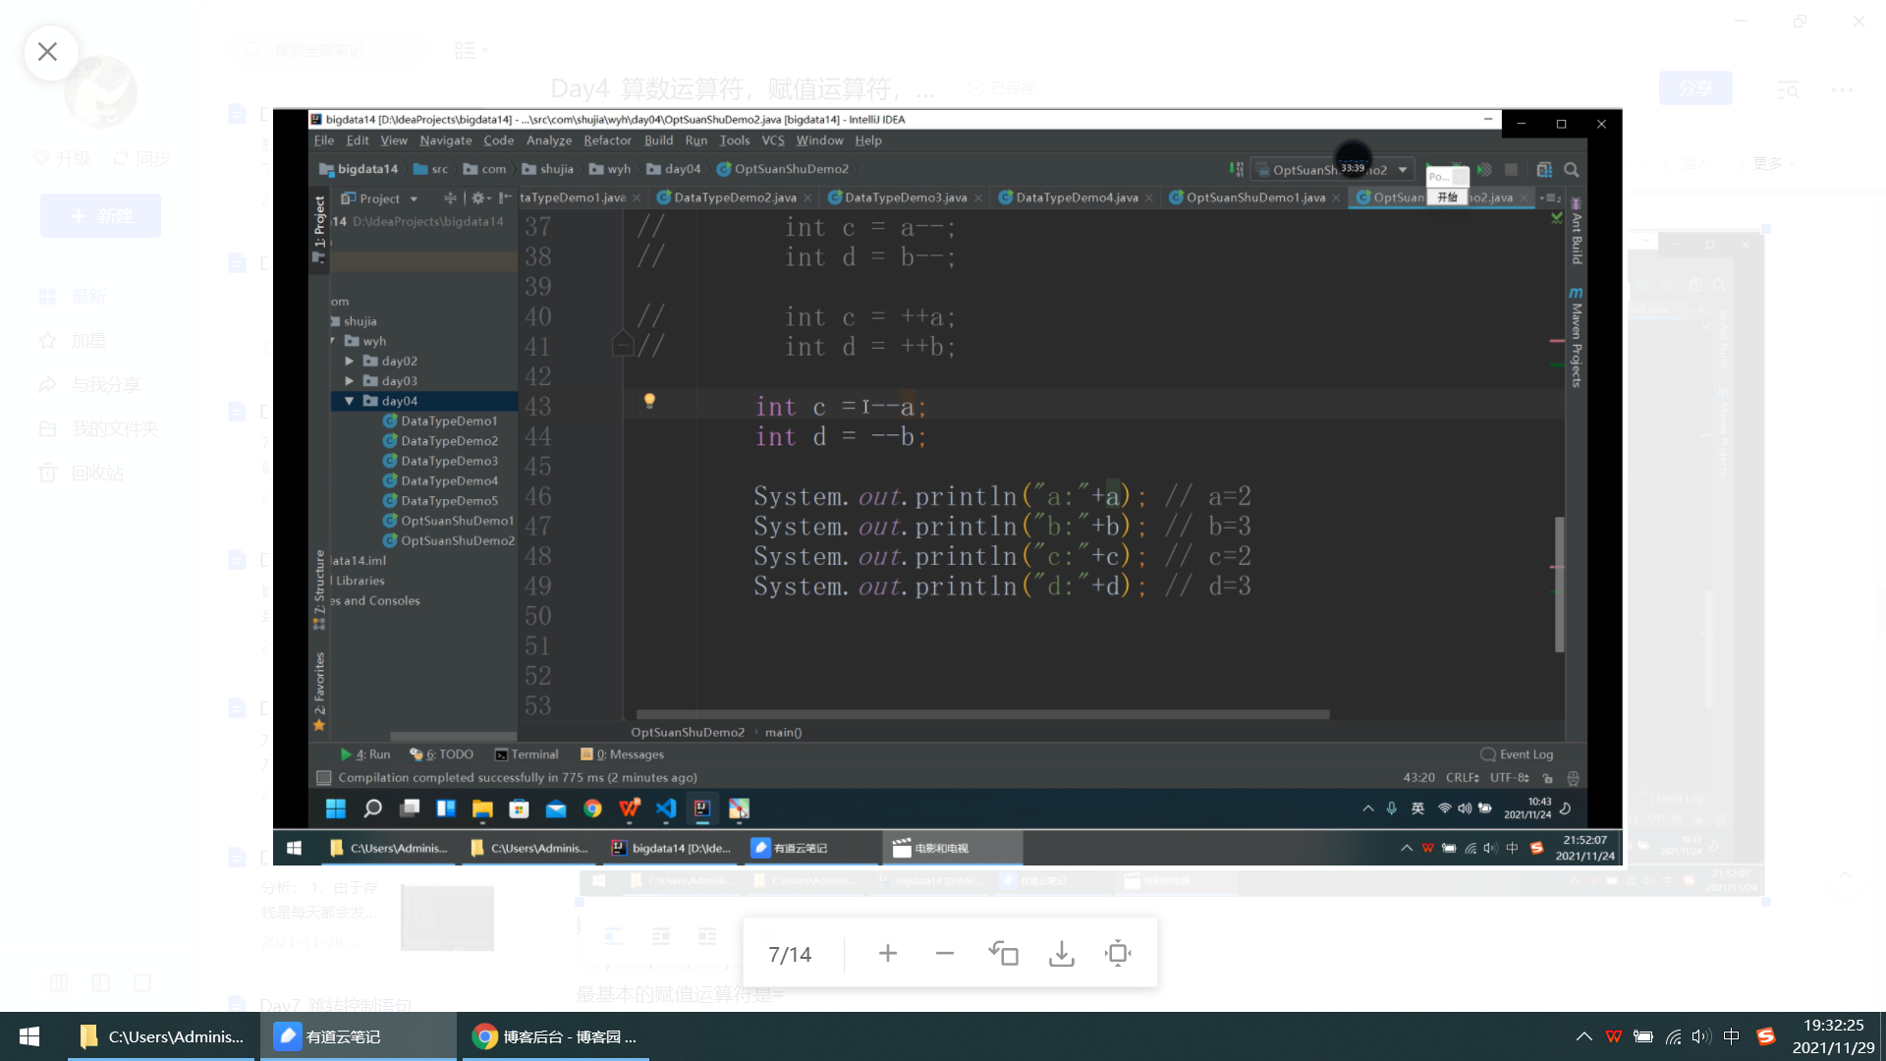
Task: Download the previewed image
Action: click(1061, 954)
